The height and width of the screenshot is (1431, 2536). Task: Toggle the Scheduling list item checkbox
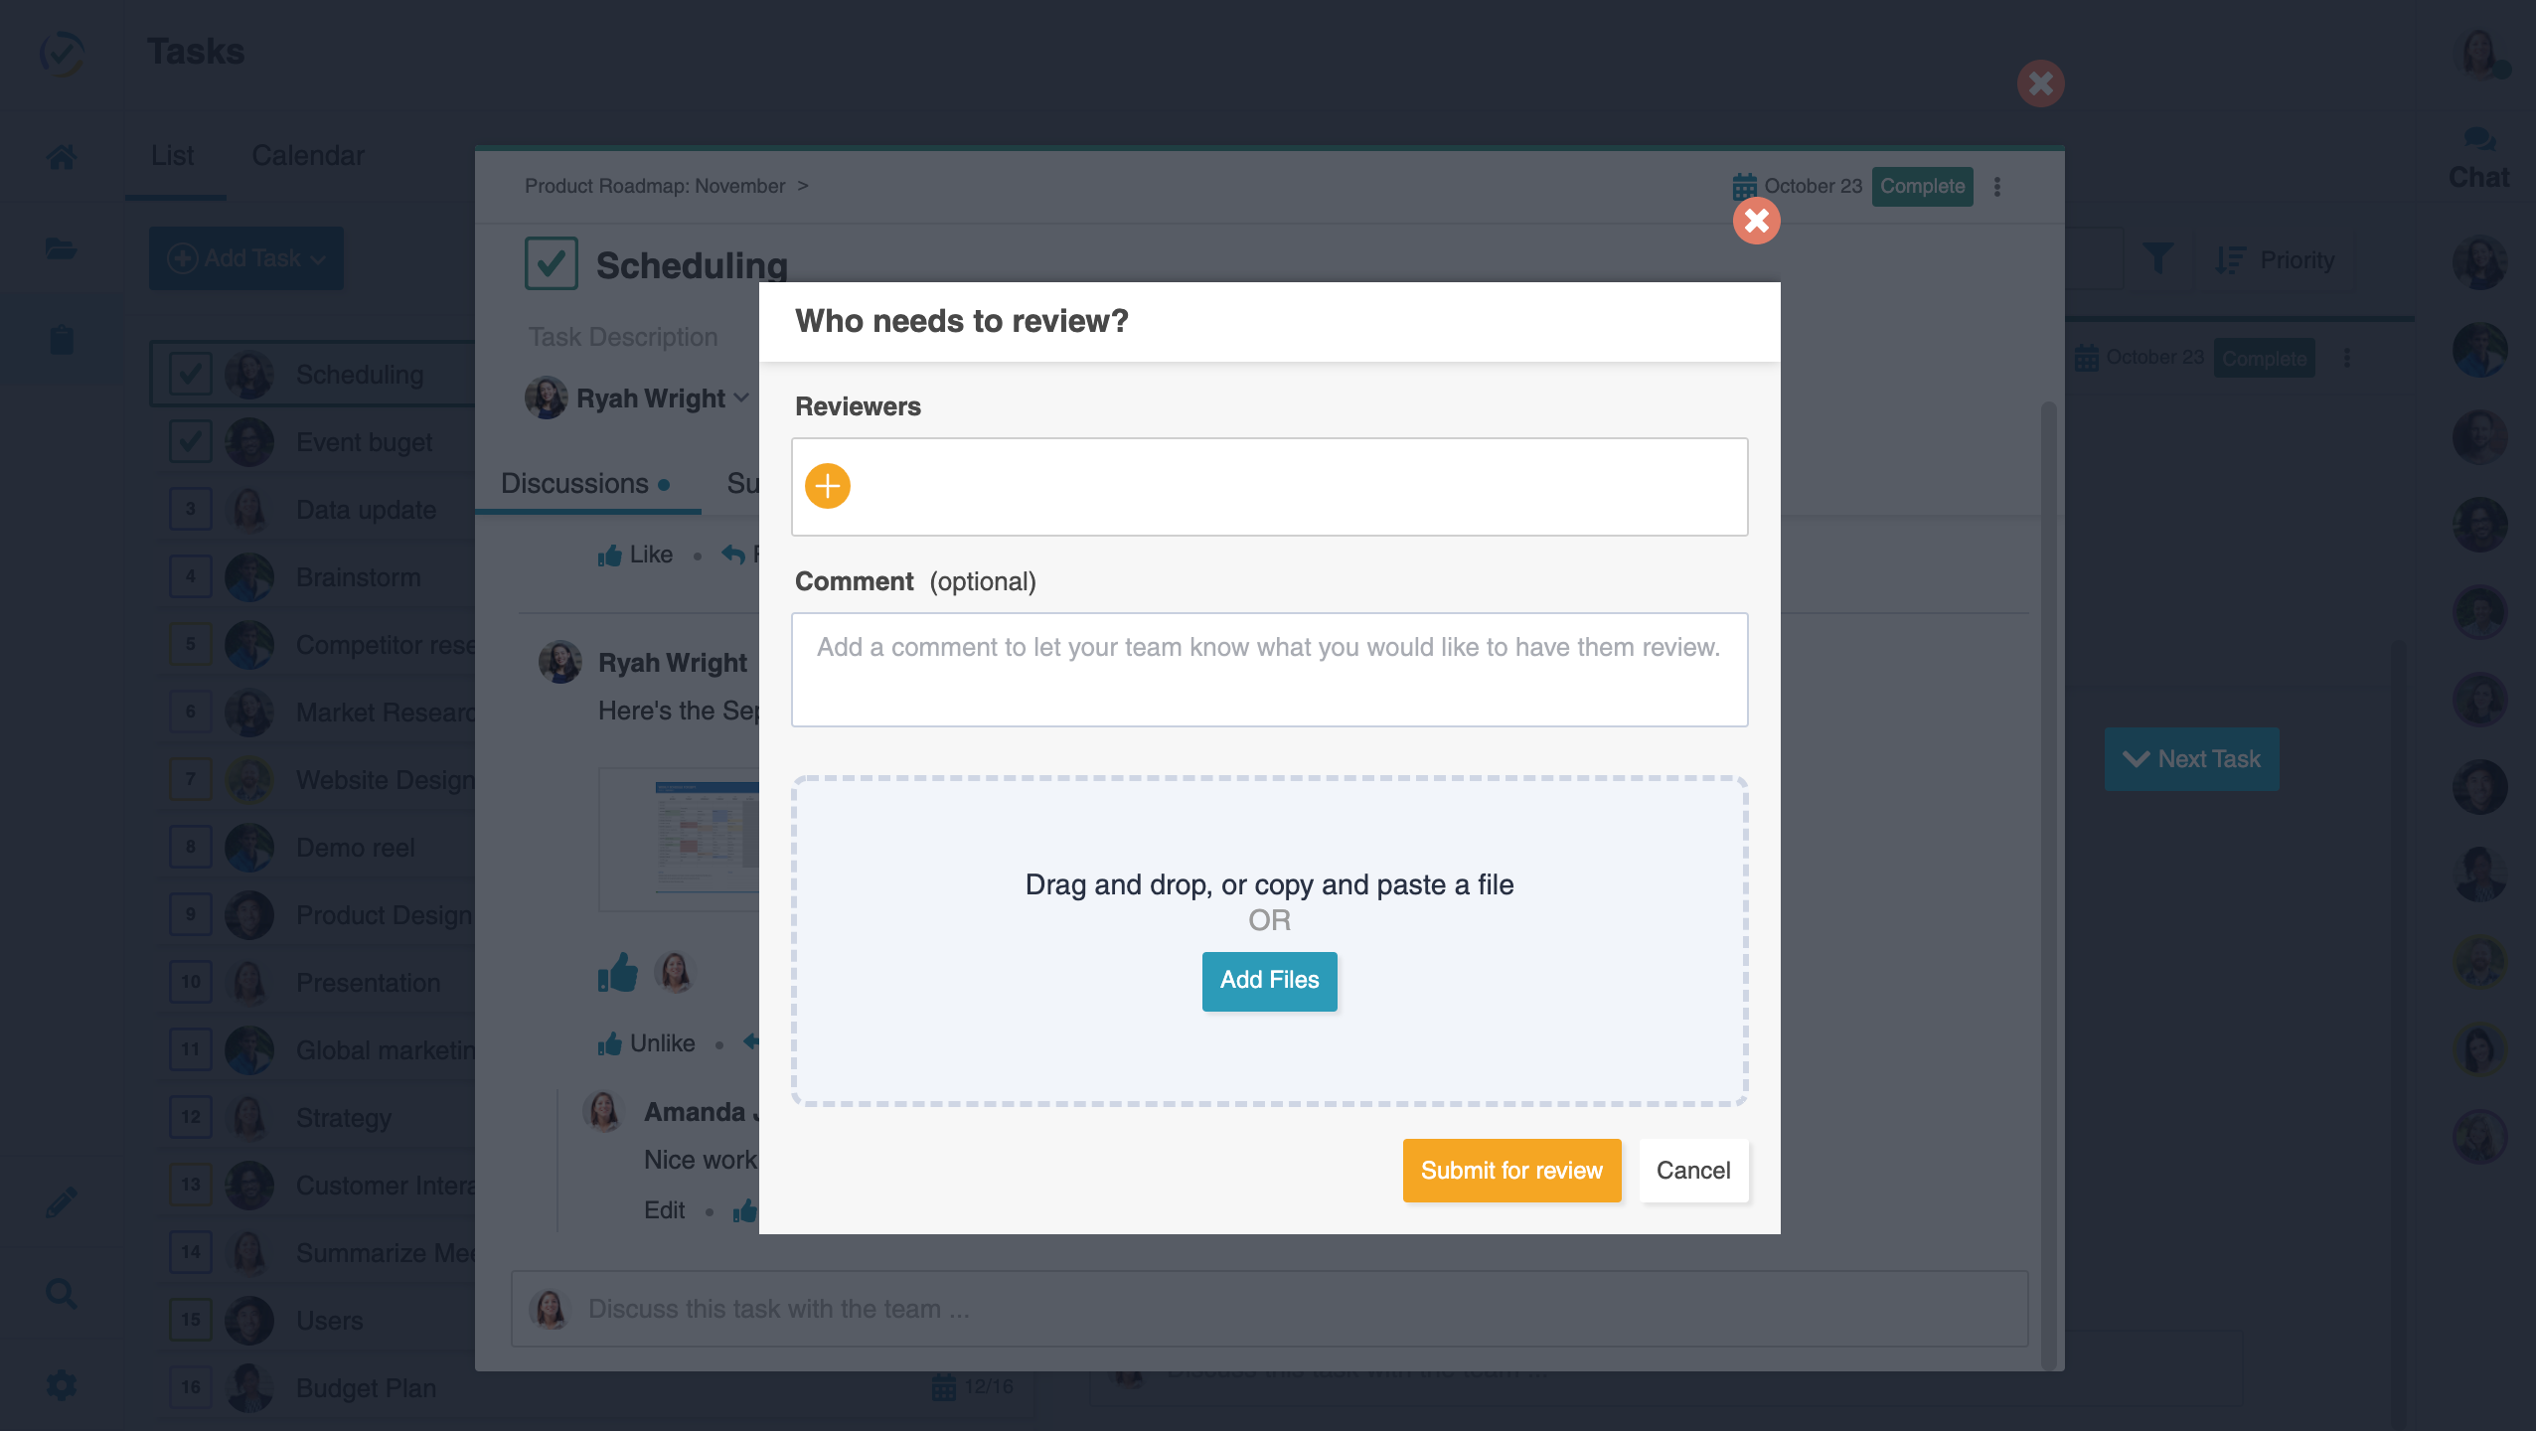190,374
